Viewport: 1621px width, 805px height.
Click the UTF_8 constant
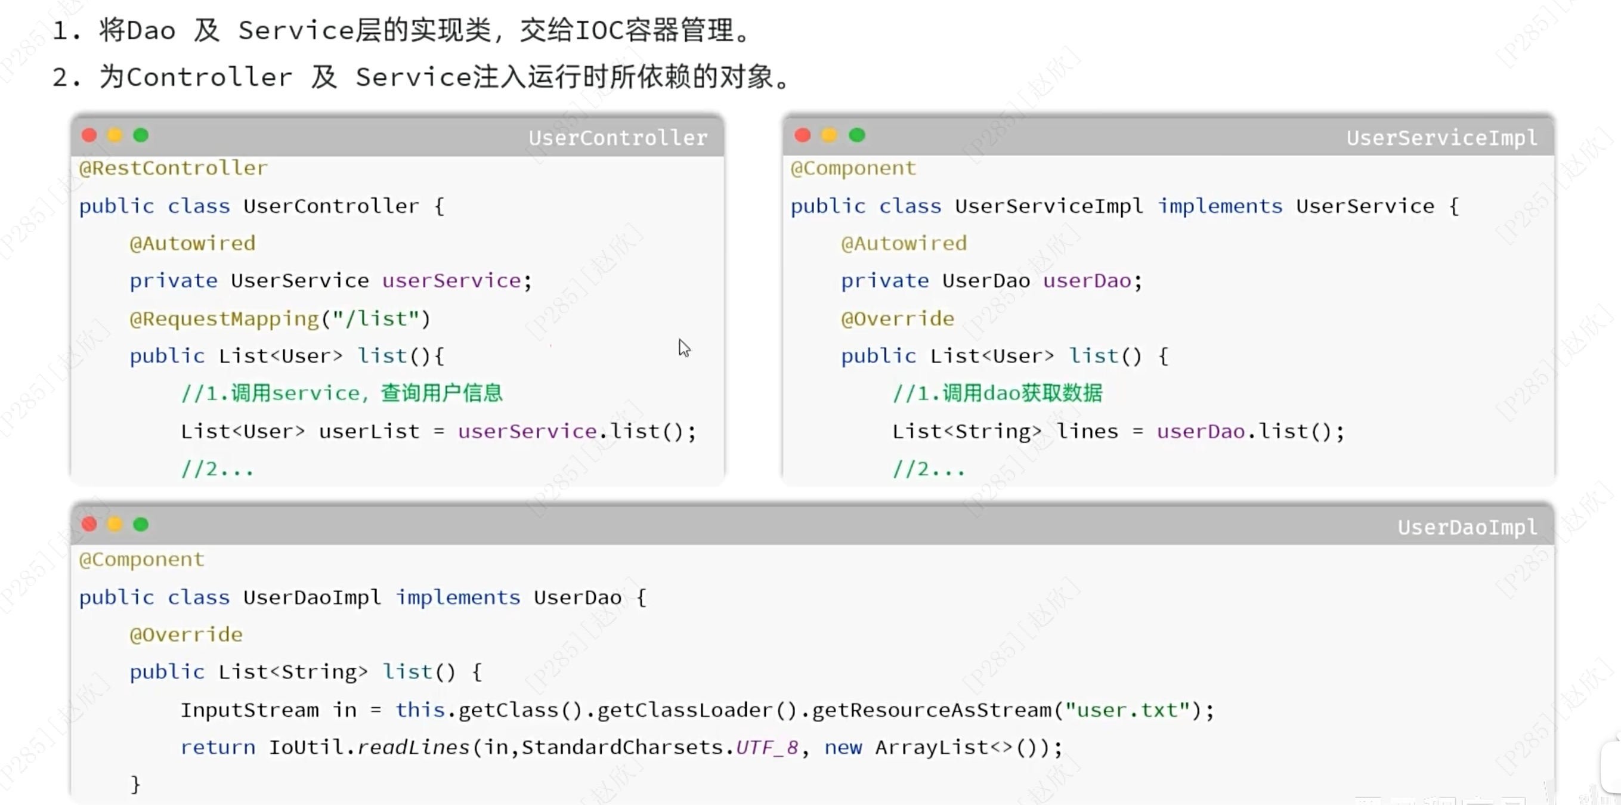click(767, 747)
